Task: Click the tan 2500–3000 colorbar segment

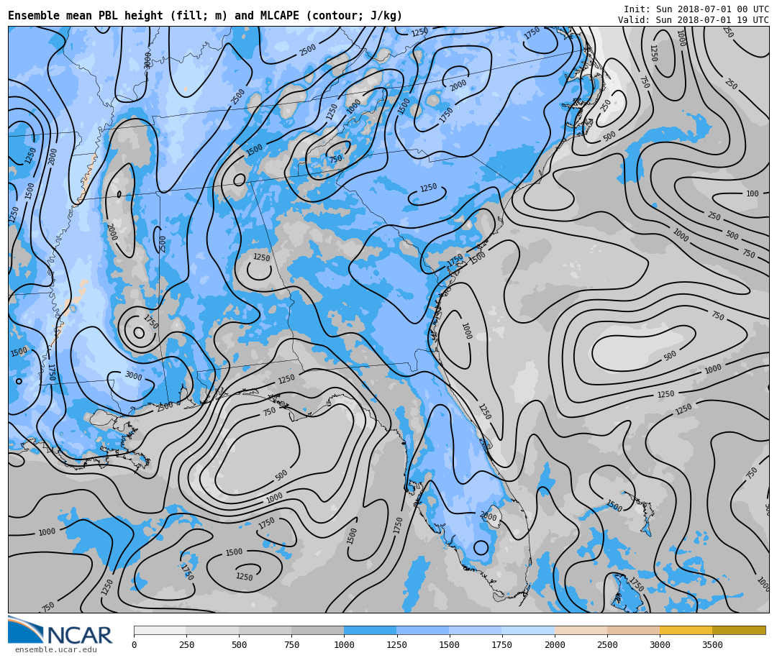Action: click(633, 630)
